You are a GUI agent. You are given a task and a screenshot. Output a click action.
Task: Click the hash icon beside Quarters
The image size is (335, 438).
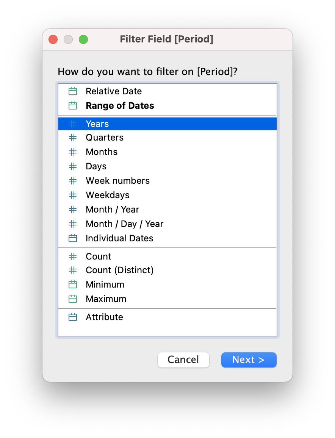tap(73, 138)
